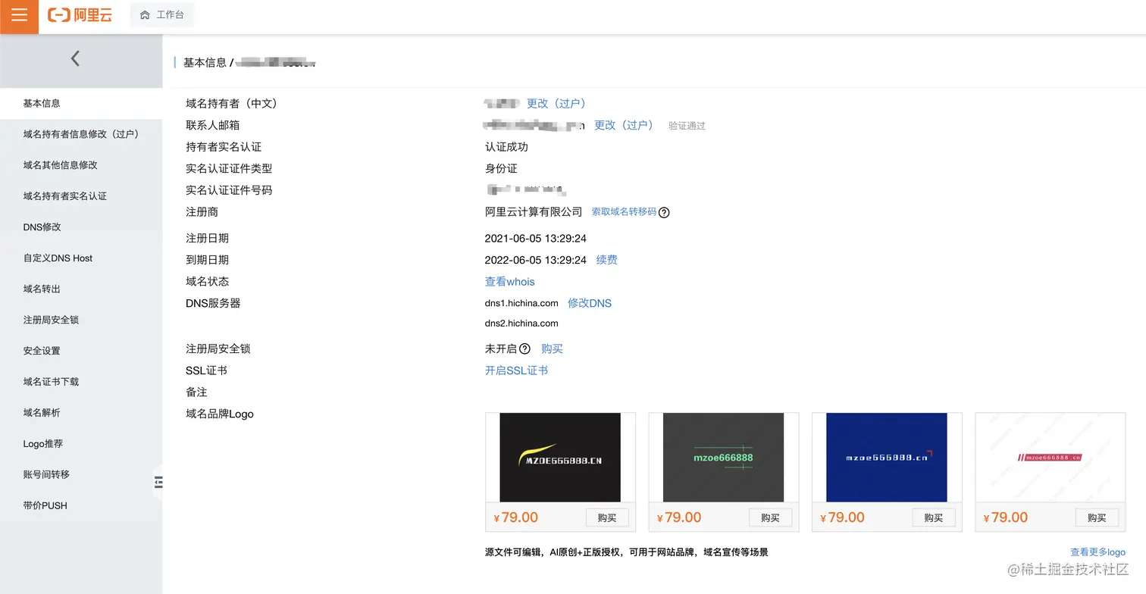The image size is (1146, 594).
Task: Click the help icon beside 索取域名转移码
Action: tap(664, 213)
